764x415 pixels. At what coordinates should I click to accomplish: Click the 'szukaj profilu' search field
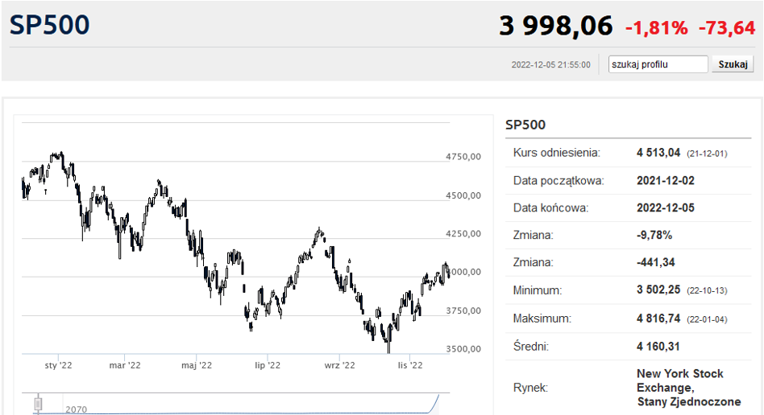[658, 64]
